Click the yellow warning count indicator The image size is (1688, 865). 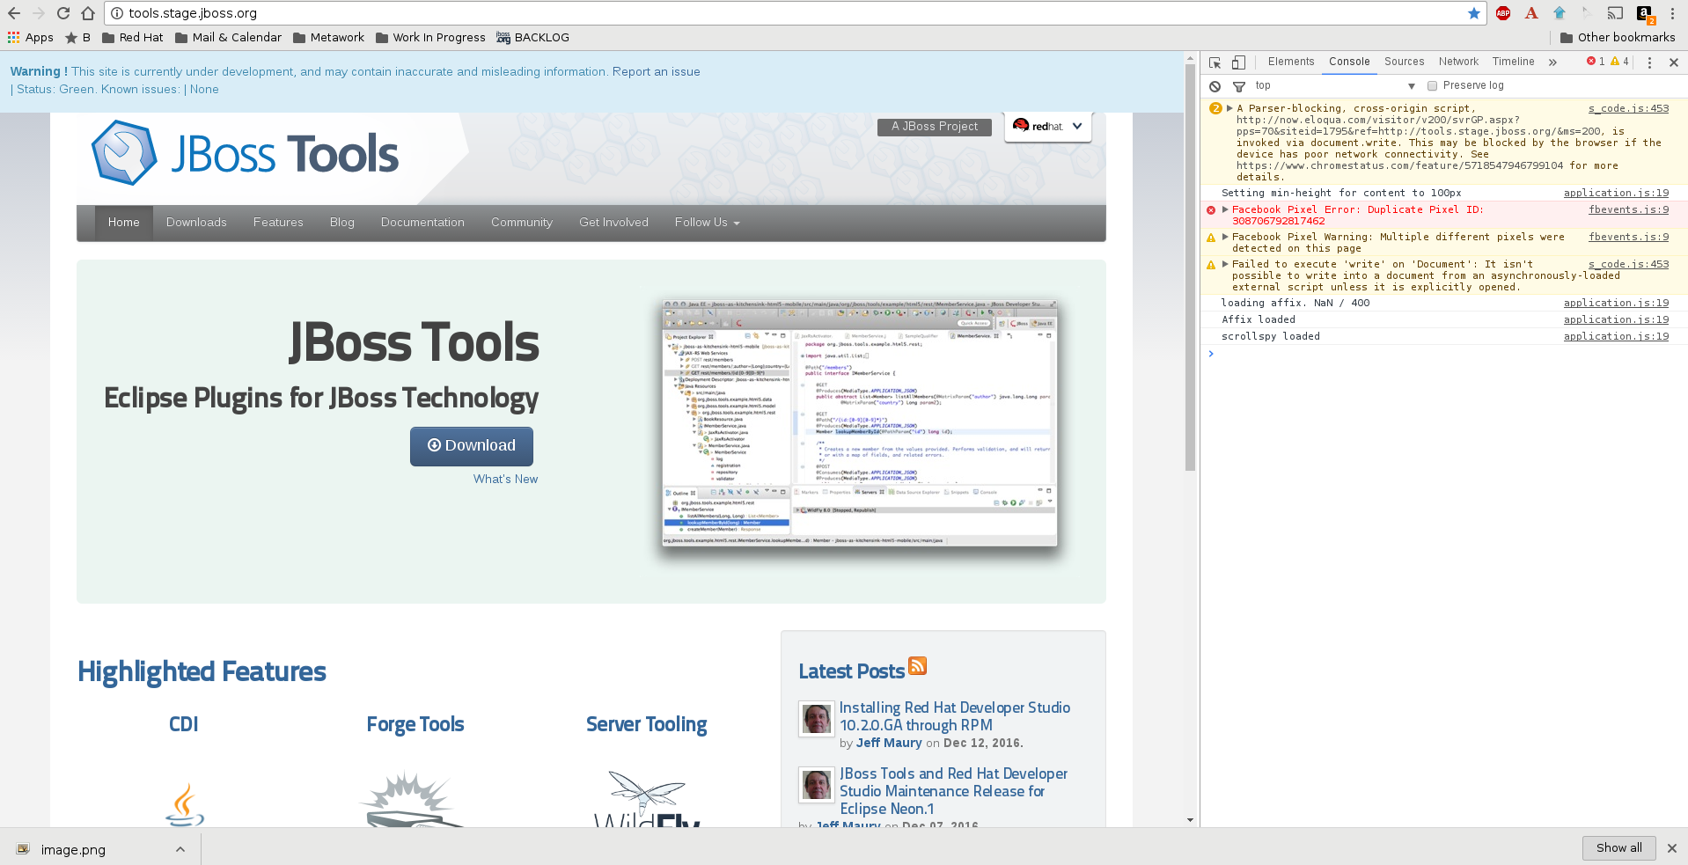(x=1619, y=62)
